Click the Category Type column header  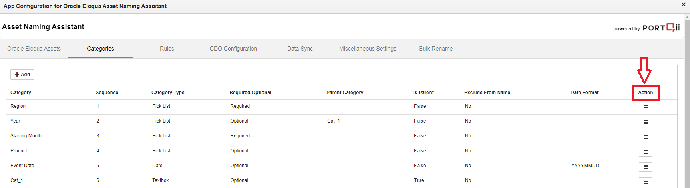click(168, 93)
